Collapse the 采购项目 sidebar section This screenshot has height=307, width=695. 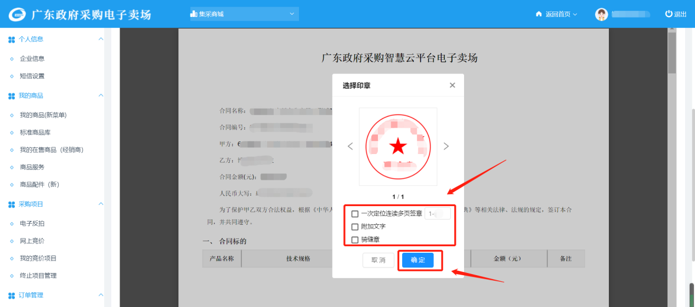pos(100,204)
